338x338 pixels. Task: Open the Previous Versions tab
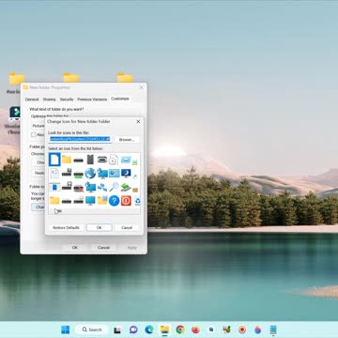[x=92, y=100]
